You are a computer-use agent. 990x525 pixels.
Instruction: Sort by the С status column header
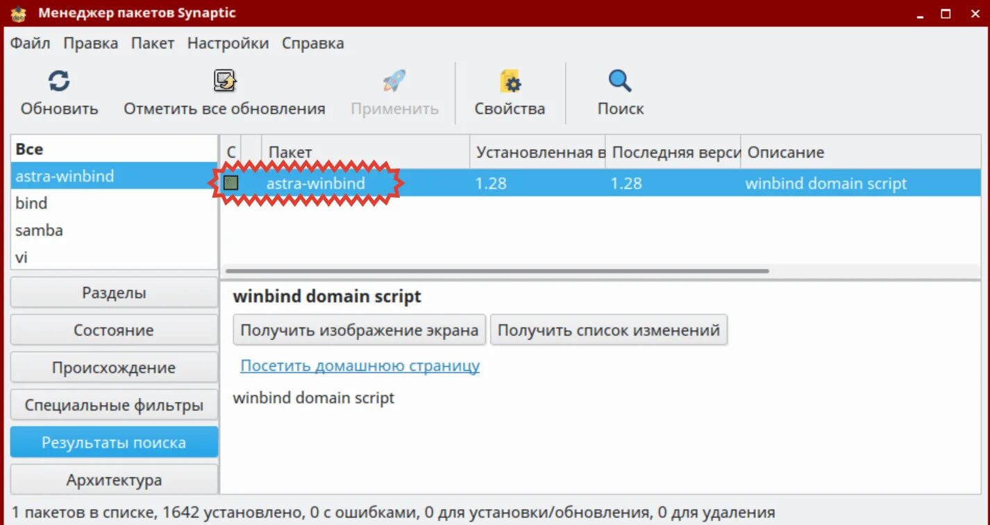tap(231, 152)
